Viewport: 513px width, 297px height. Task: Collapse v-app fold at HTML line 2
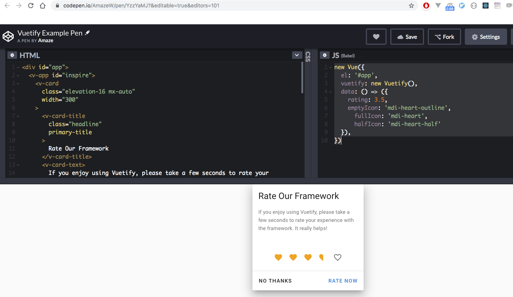(x=19, y=75)
